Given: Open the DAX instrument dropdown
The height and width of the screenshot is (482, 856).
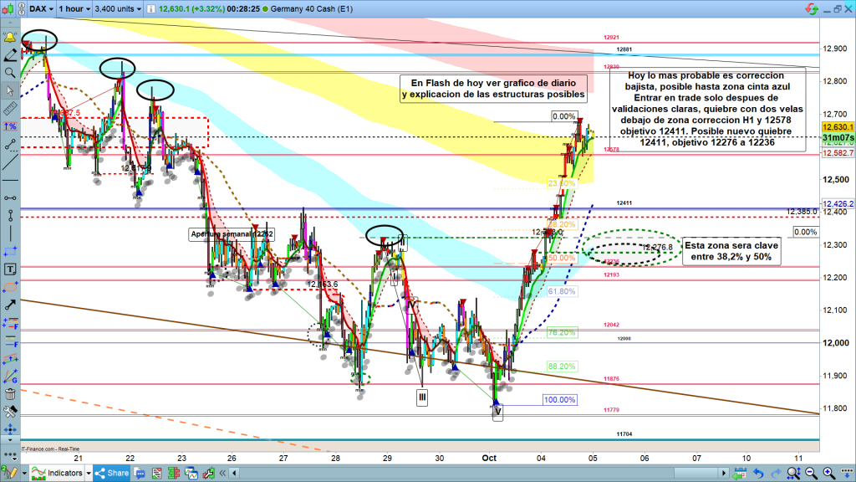Looking at the screenshot, I should pos(42,8).
